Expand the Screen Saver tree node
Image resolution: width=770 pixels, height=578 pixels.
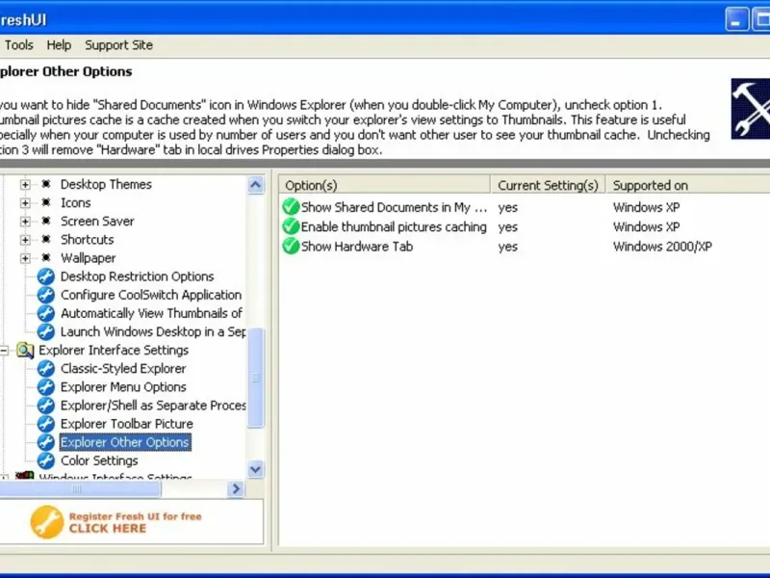(x=25, y=222)
